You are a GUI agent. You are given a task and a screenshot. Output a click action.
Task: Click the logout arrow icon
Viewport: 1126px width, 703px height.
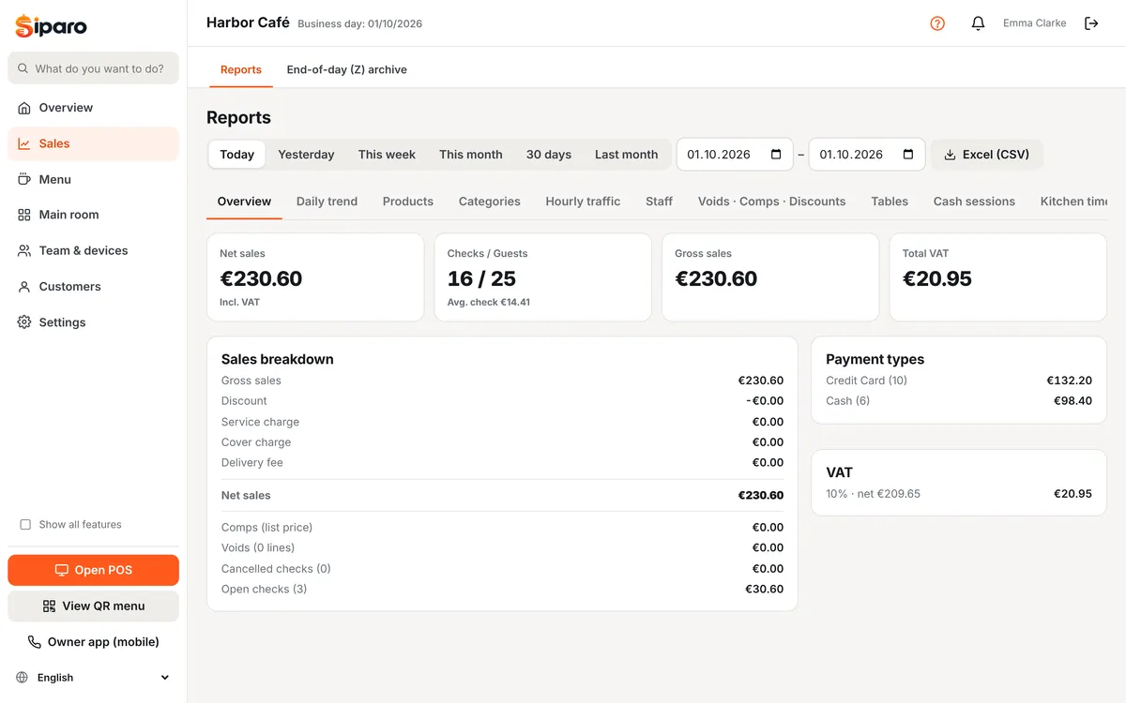click(x=1091, y=23)
